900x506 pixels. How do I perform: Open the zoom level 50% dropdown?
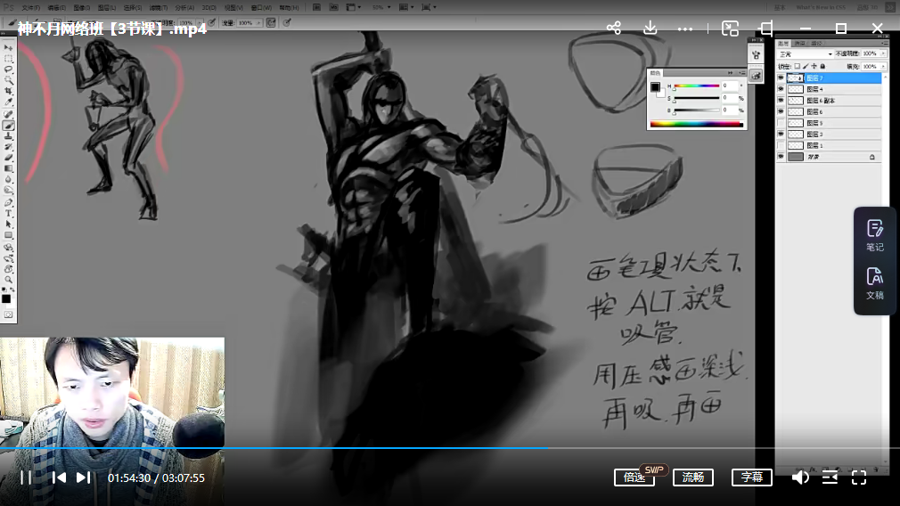381,7
